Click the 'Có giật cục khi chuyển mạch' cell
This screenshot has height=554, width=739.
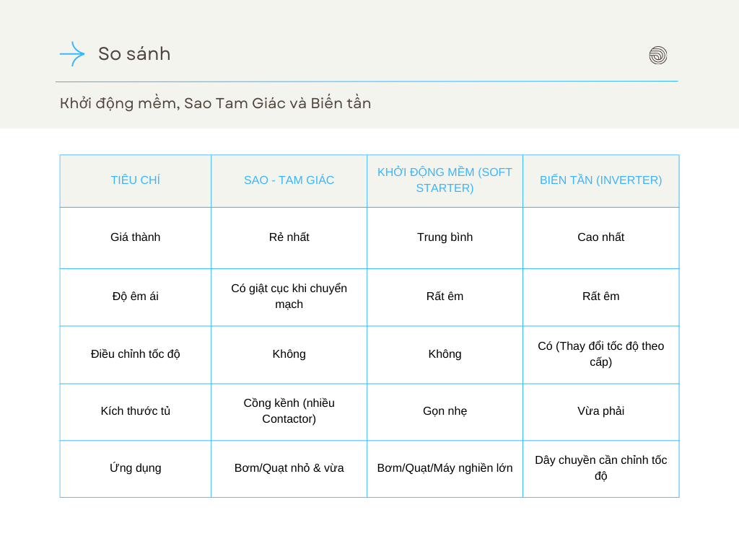(289, 296)
